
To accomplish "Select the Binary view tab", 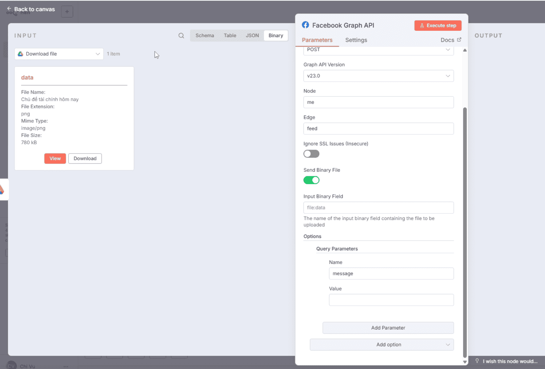I will coord(276,36).
